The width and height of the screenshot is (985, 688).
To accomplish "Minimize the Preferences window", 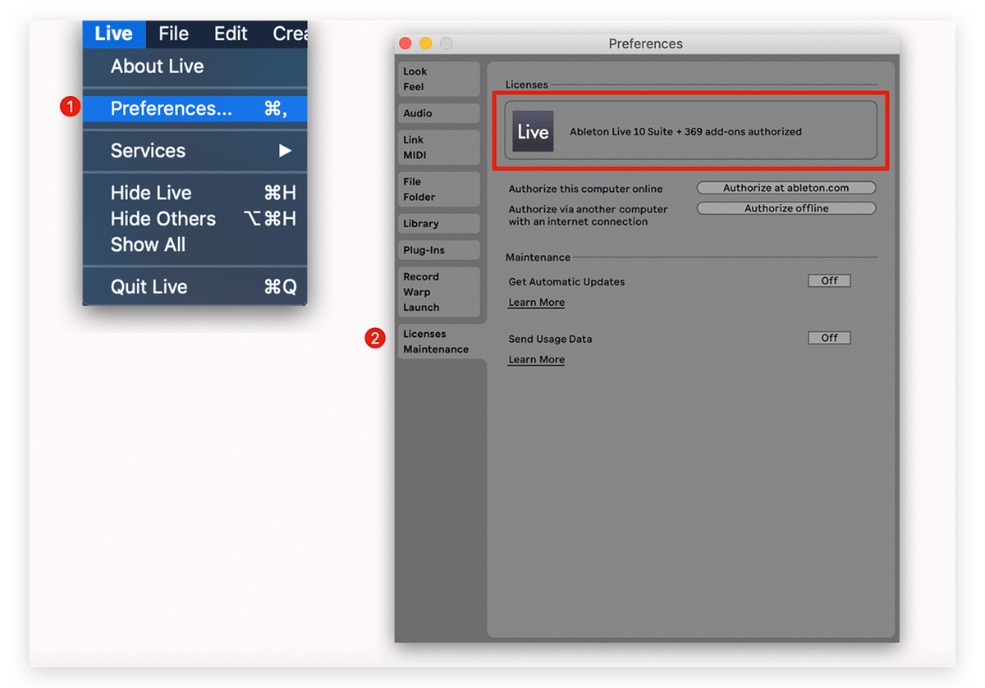I will (425, 43).
